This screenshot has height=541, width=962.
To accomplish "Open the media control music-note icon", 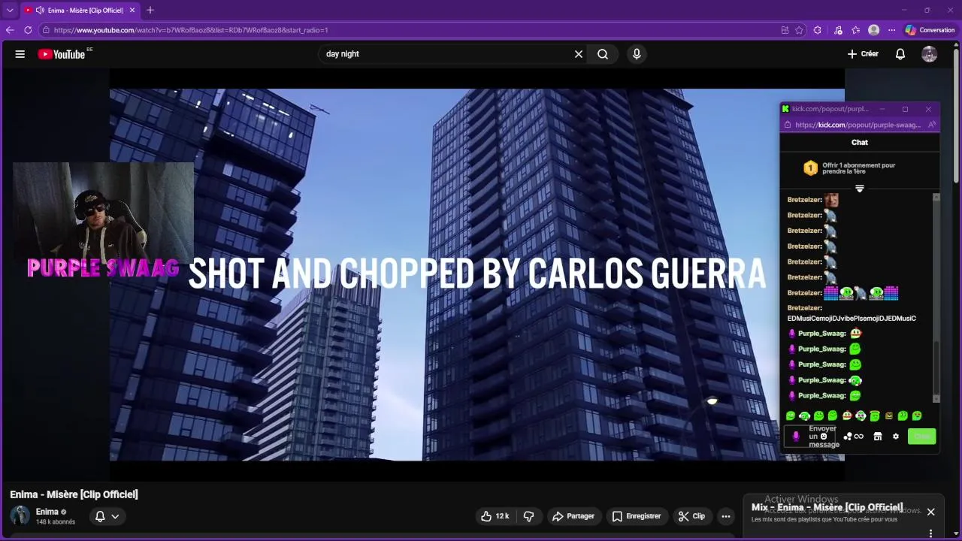I will pos(838,30).
